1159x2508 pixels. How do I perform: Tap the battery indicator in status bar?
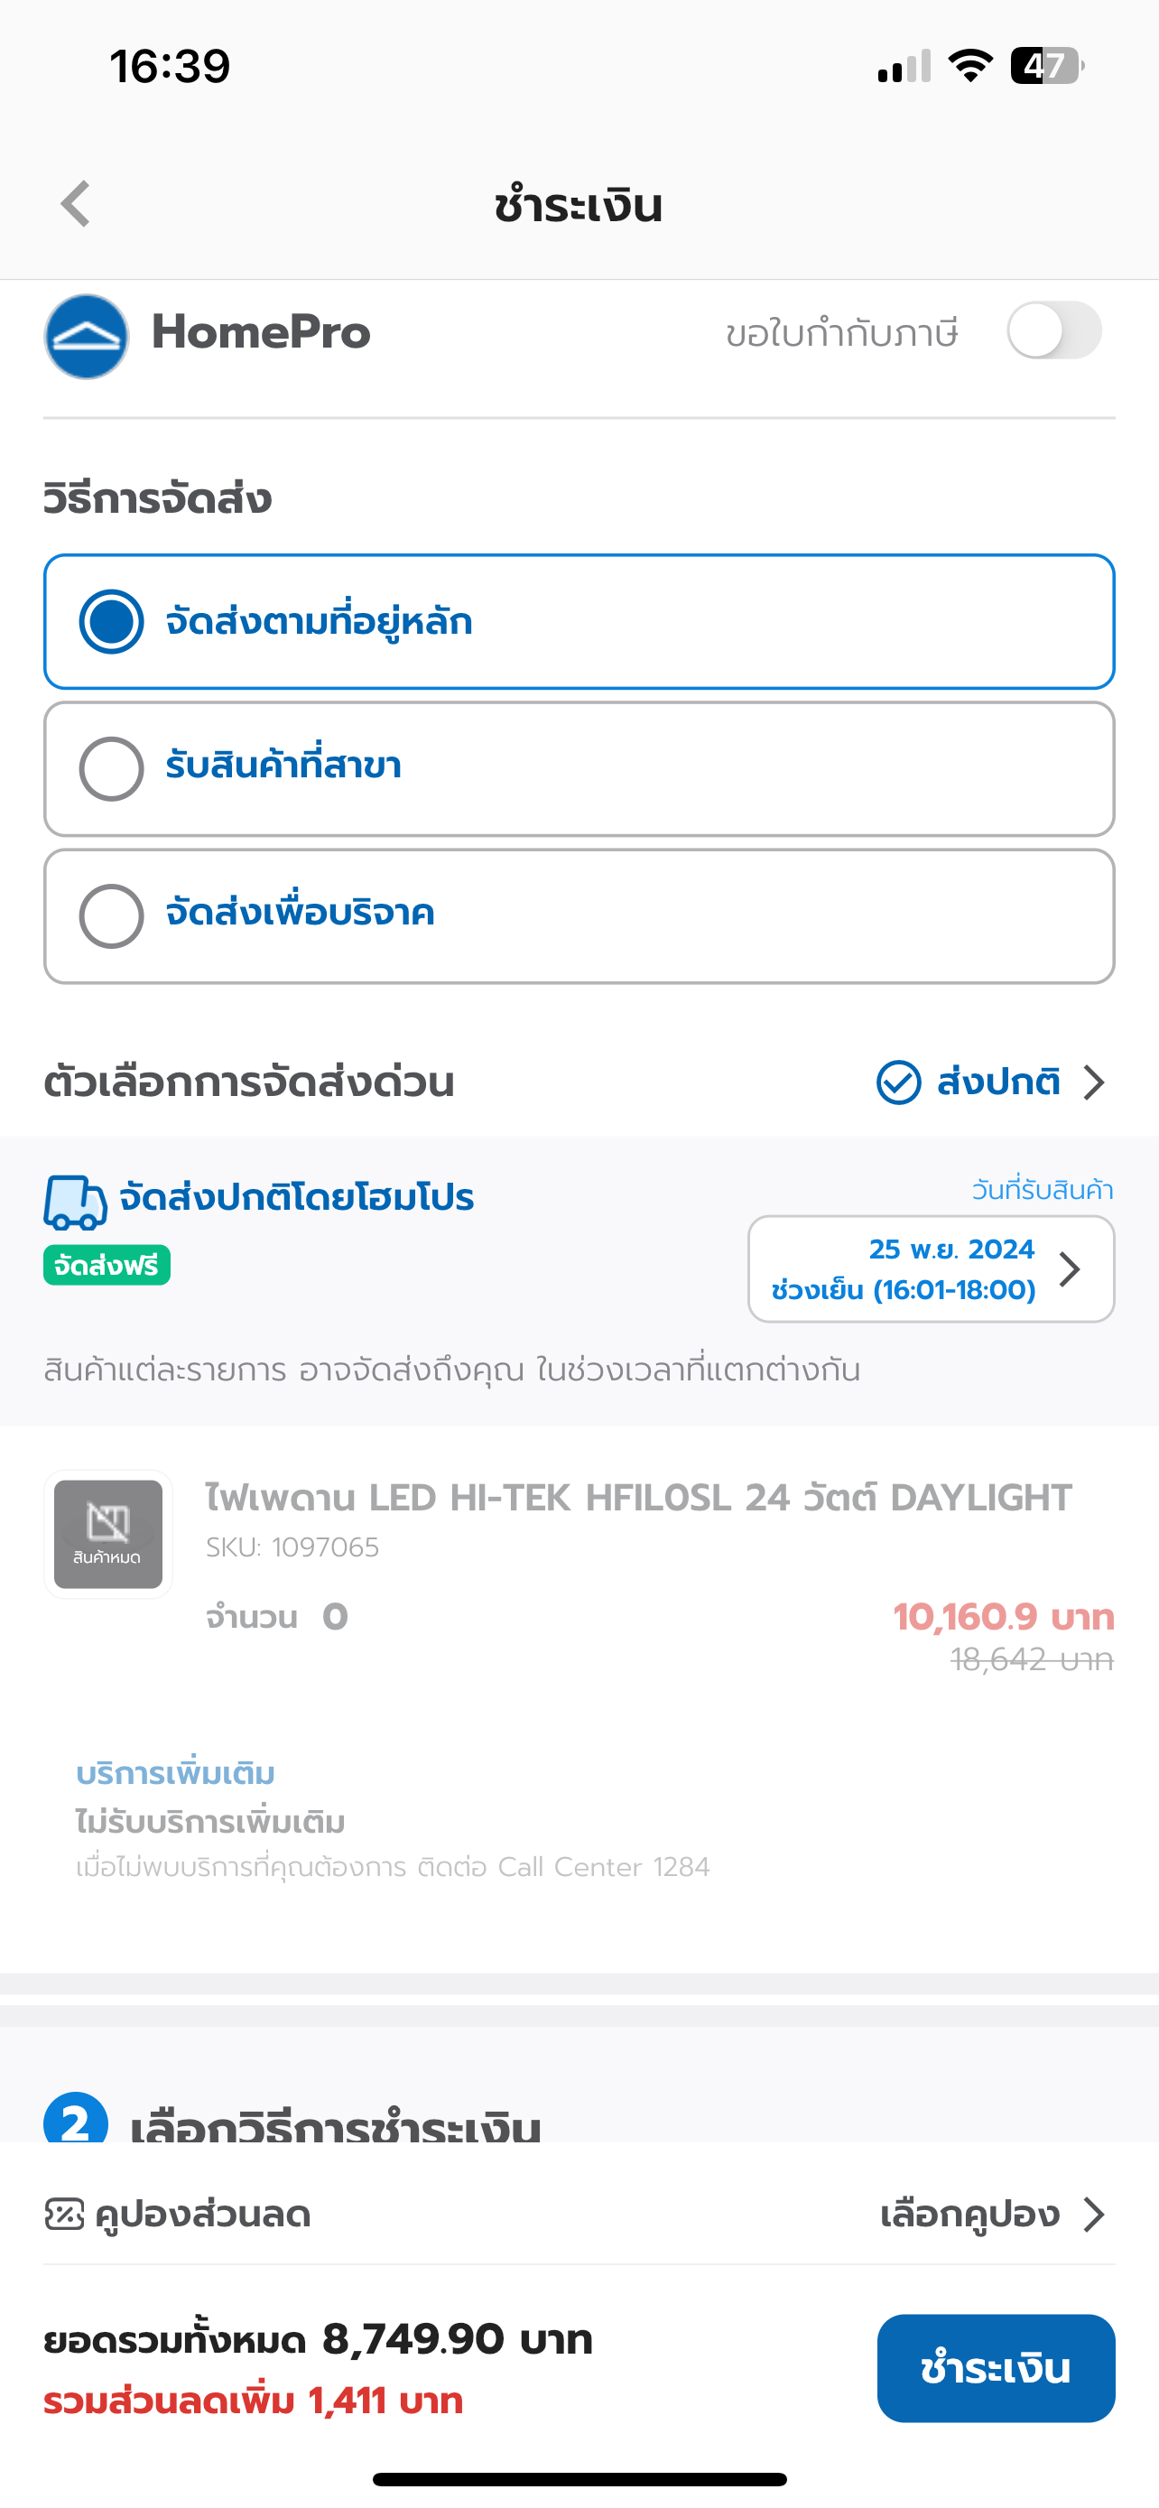point(1047,66)
